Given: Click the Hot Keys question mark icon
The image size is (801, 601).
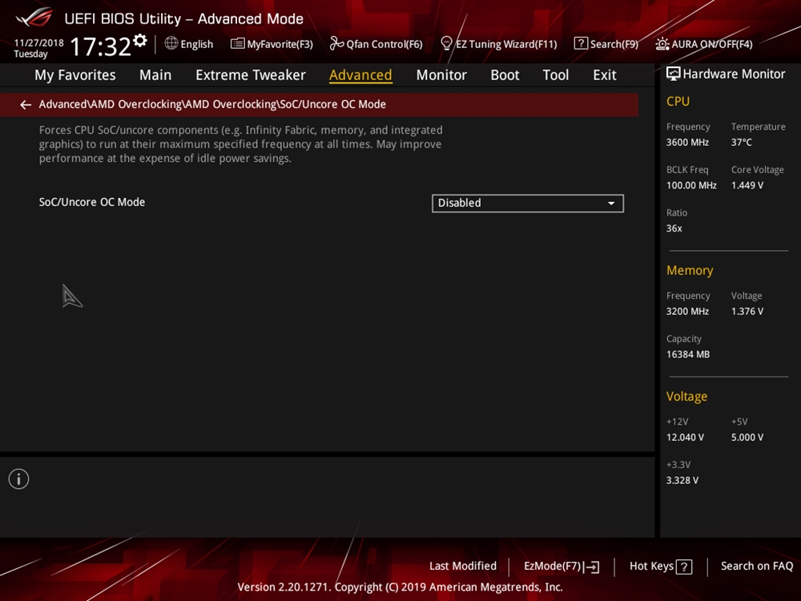Looking at the screenshot, I should click(684, 567).
